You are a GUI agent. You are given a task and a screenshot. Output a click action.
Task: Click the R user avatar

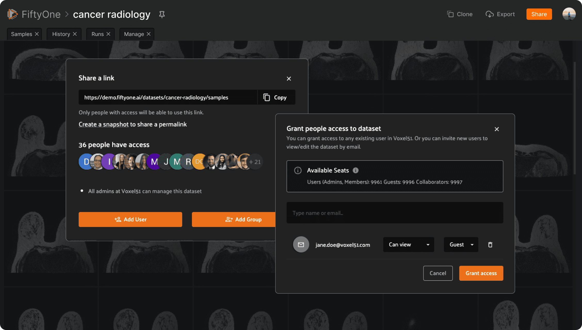(x=188, y=162)
